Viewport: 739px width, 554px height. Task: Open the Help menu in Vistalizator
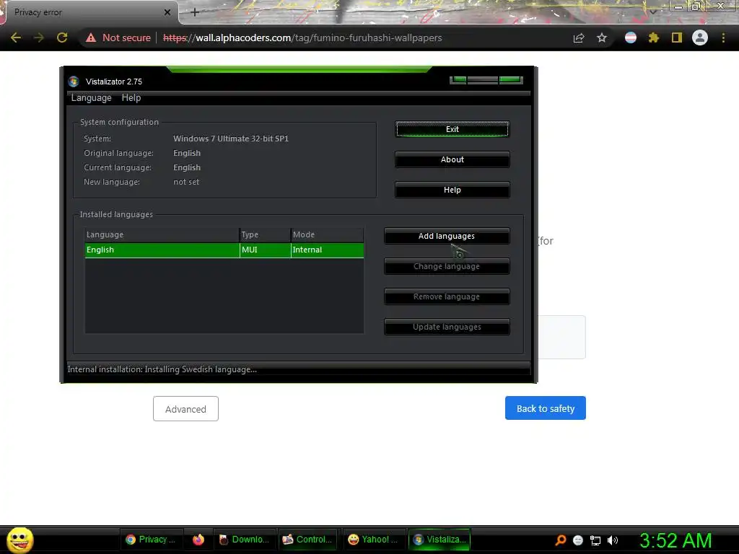point(131,98)
